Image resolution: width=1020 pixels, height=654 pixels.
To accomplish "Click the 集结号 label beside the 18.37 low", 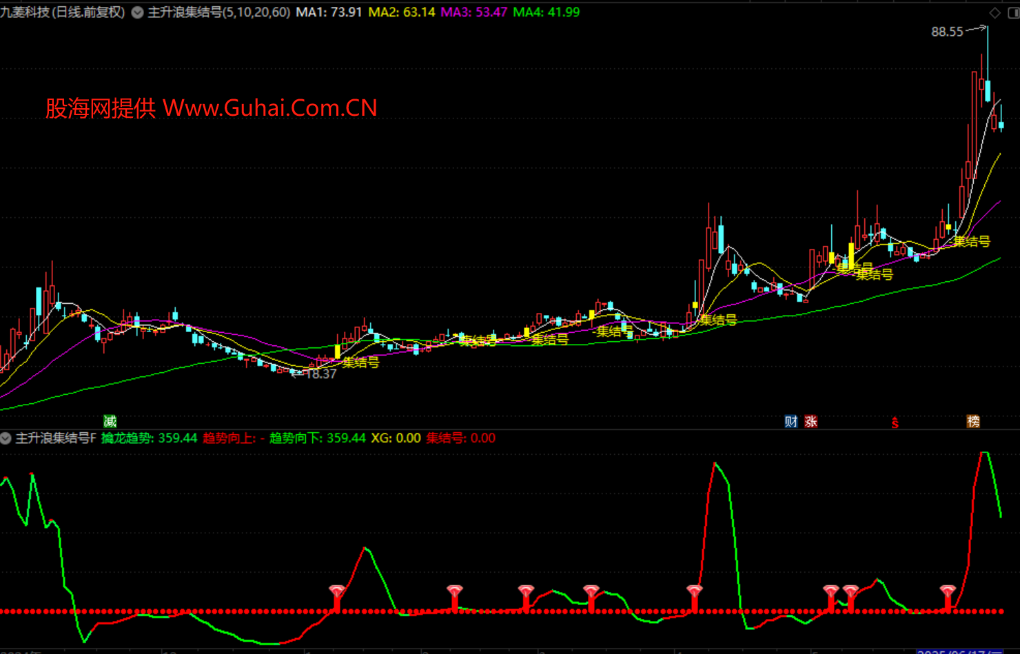I will (x=360, y=362).
